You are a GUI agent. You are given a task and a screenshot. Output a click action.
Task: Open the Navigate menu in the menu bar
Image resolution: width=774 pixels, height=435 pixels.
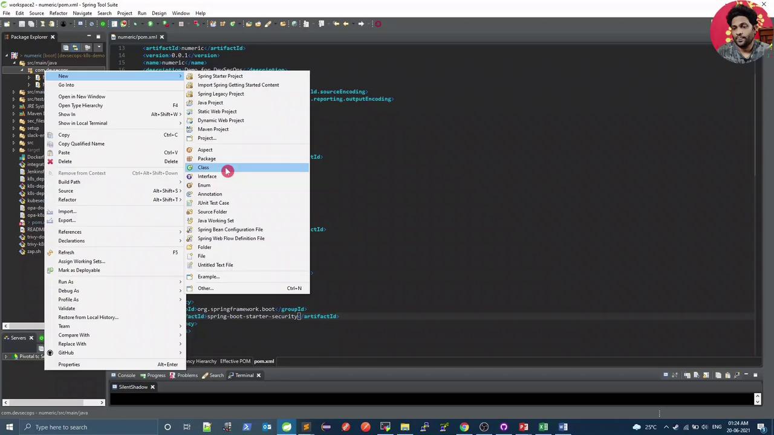click(82, 13)
